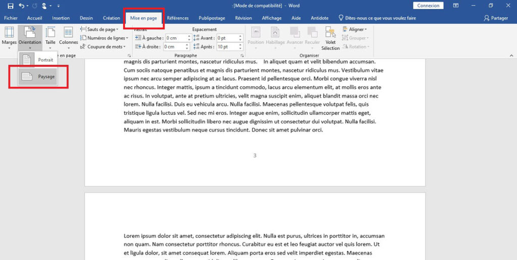Screen dimensions: 517x260
Task: Choose Paysage orientation
Action: (38, 77)
